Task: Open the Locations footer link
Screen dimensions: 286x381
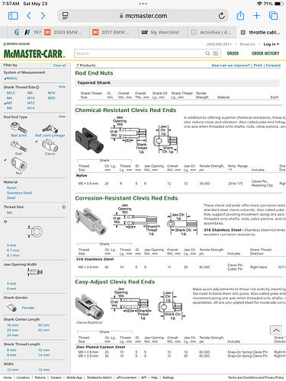Action: [23, 378]
